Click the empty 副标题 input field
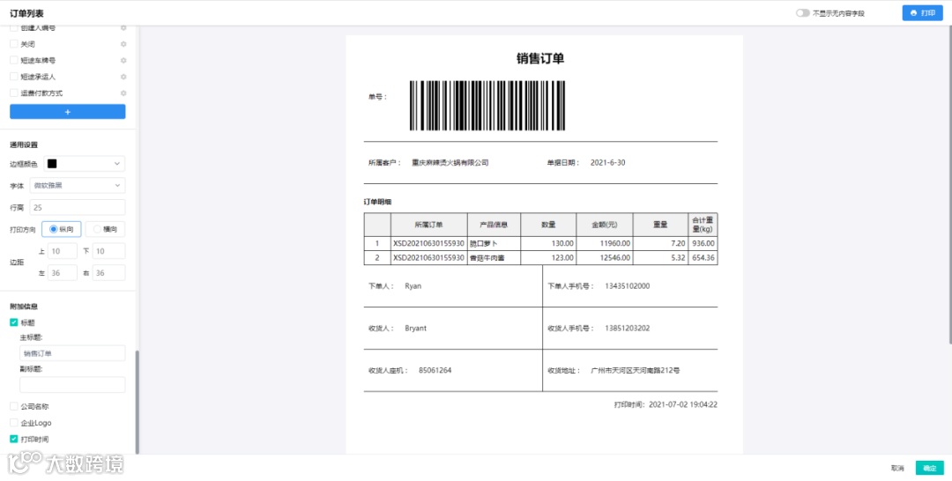Image resolution: width=952 pixels, height=481 pixels. (72, 385)
